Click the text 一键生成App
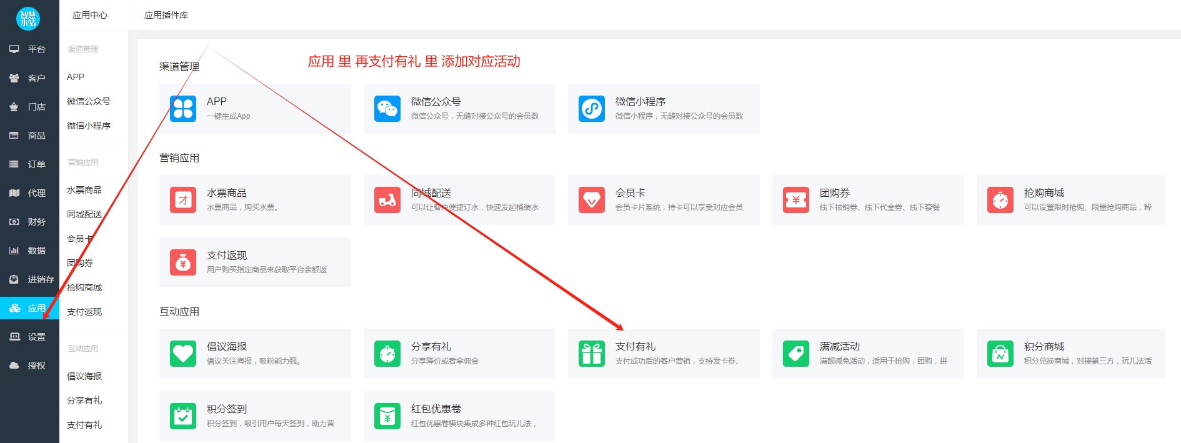 [x=229, y=116]
